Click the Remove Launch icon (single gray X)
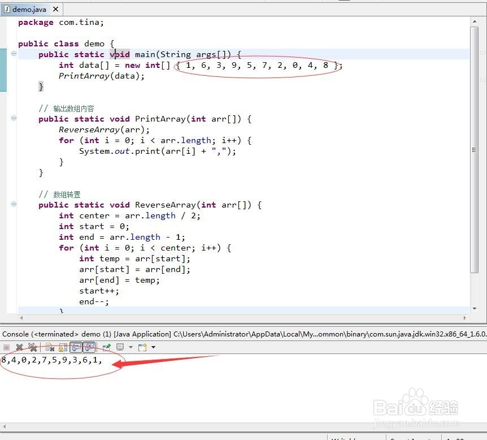The width and height of the screenshot is (487, 440). coord(19,347)
